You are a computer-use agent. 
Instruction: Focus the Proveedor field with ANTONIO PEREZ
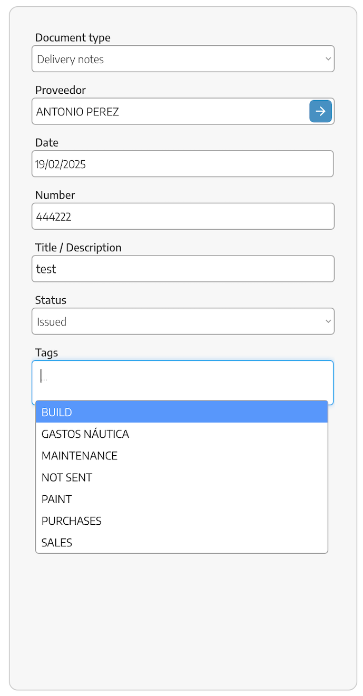(x=170, y=111)
